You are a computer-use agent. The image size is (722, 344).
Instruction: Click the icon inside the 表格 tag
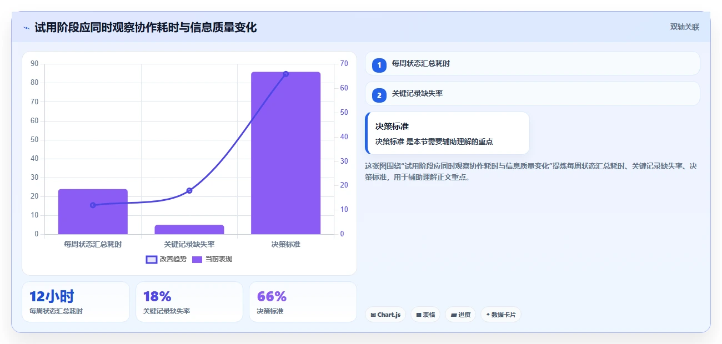419,315
